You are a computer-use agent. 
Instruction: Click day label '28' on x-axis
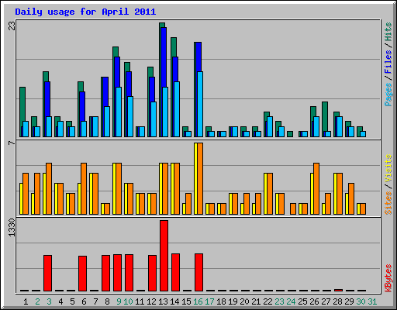[337, 301]
